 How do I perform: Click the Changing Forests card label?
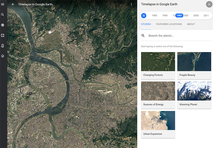[x=153, y=75]
